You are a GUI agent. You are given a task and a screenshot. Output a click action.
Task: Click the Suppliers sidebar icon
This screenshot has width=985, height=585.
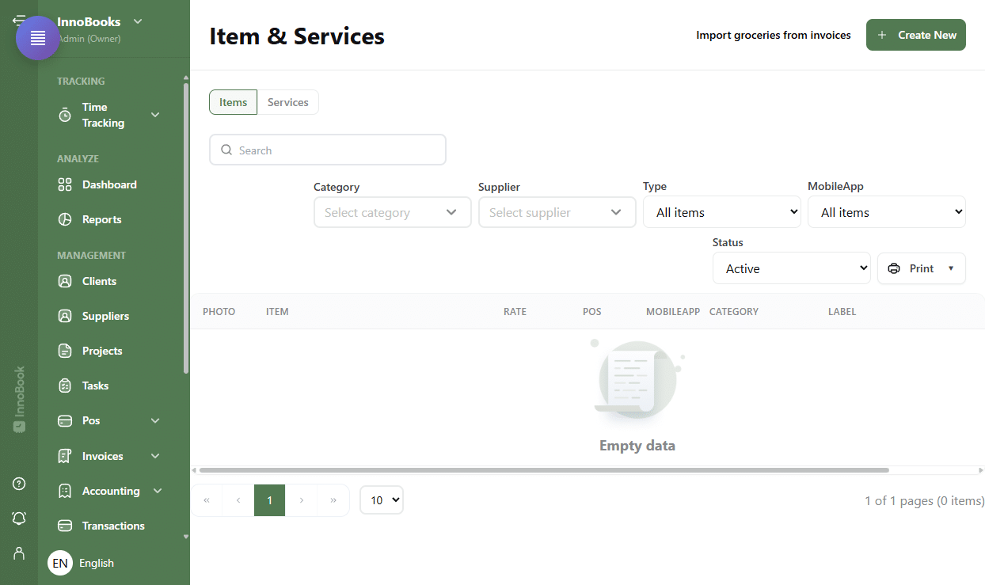(65, 316)
